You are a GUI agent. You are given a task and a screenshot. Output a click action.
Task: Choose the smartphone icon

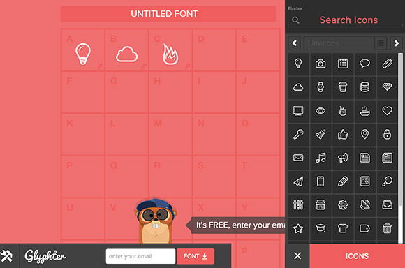click(x=321, y=181)
